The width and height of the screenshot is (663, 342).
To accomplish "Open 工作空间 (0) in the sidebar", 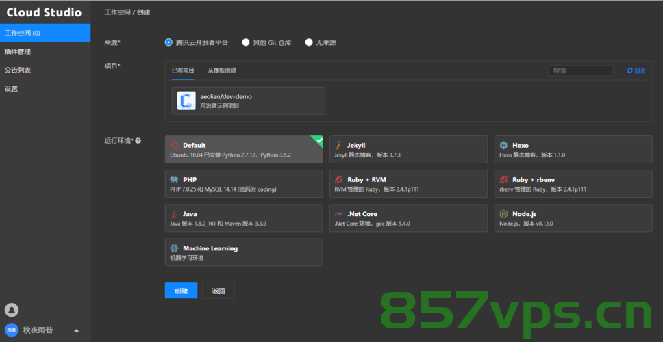I will click(x=45, y=33).
